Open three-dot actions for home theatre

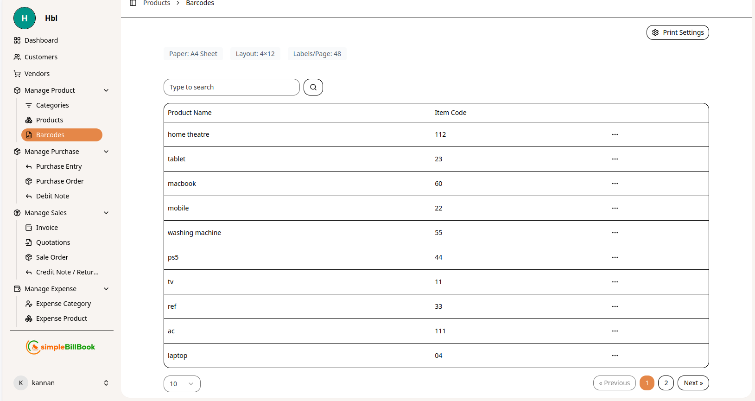[x=615, y=134]
